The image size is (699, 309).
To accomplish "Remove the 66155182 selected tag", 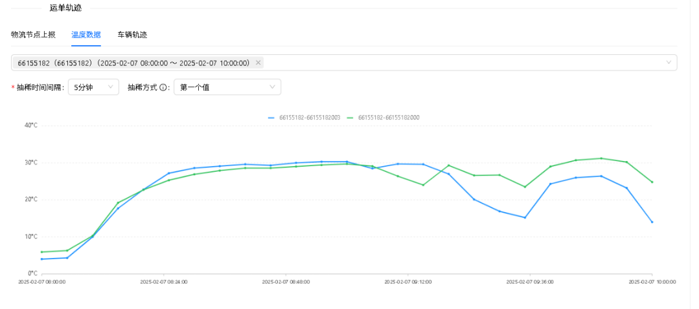I will pos(258,63).
